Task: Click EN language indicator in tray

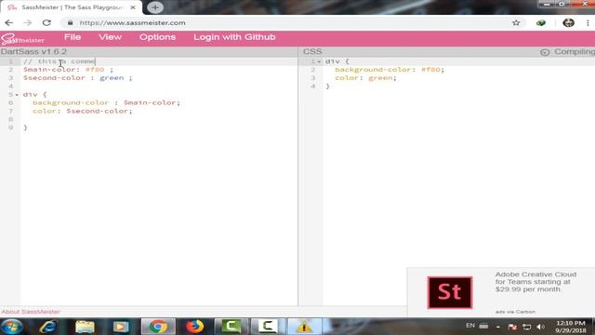Action: tap(470, 326)
